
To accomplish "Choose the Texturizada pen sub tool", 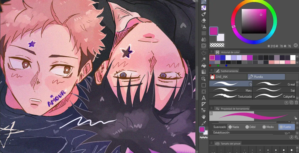I will [231, 96].
